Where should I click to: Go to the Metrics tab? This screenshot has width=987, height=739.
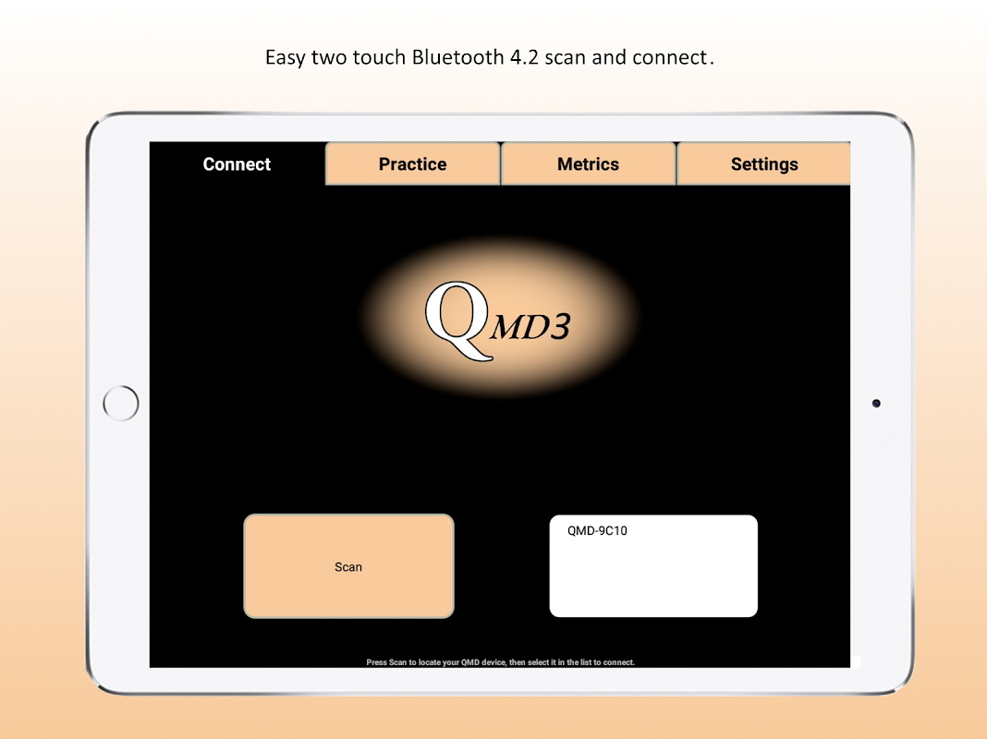[x=588, y=164]
